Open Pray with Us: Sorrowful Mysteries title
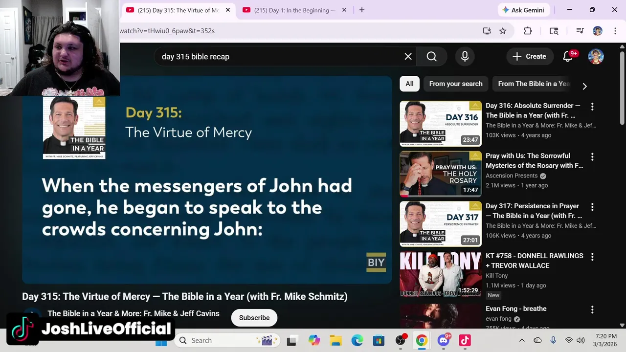This screenshot has width=626, height=352. coord(534,161)
